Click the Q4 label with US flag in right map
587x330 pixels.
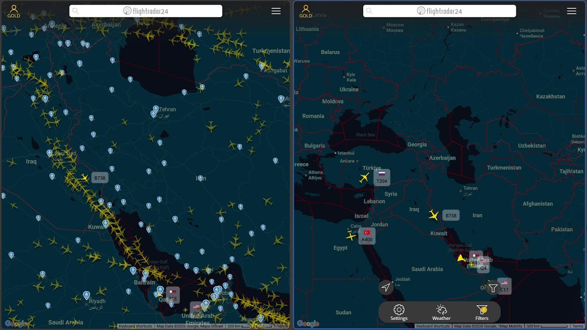[483, 265]
